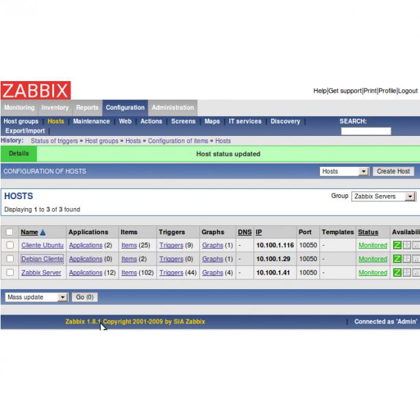Click green Z agent icon for Debian Cliente
Image resolution: width=420 pixels, height=412 pixels.
(x=397, y=259)
